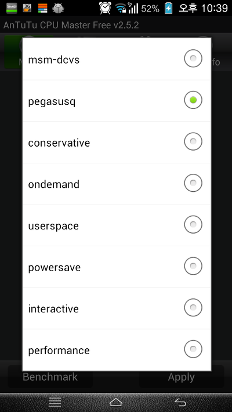Click the dimmed Apply button
The image size is (232, 412).
pos(182,377)
